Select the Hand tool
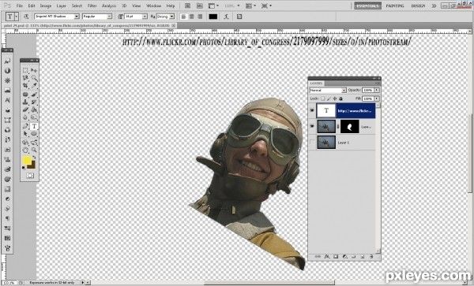This screenshot has width=474, height=286. (x=25, y=150)
